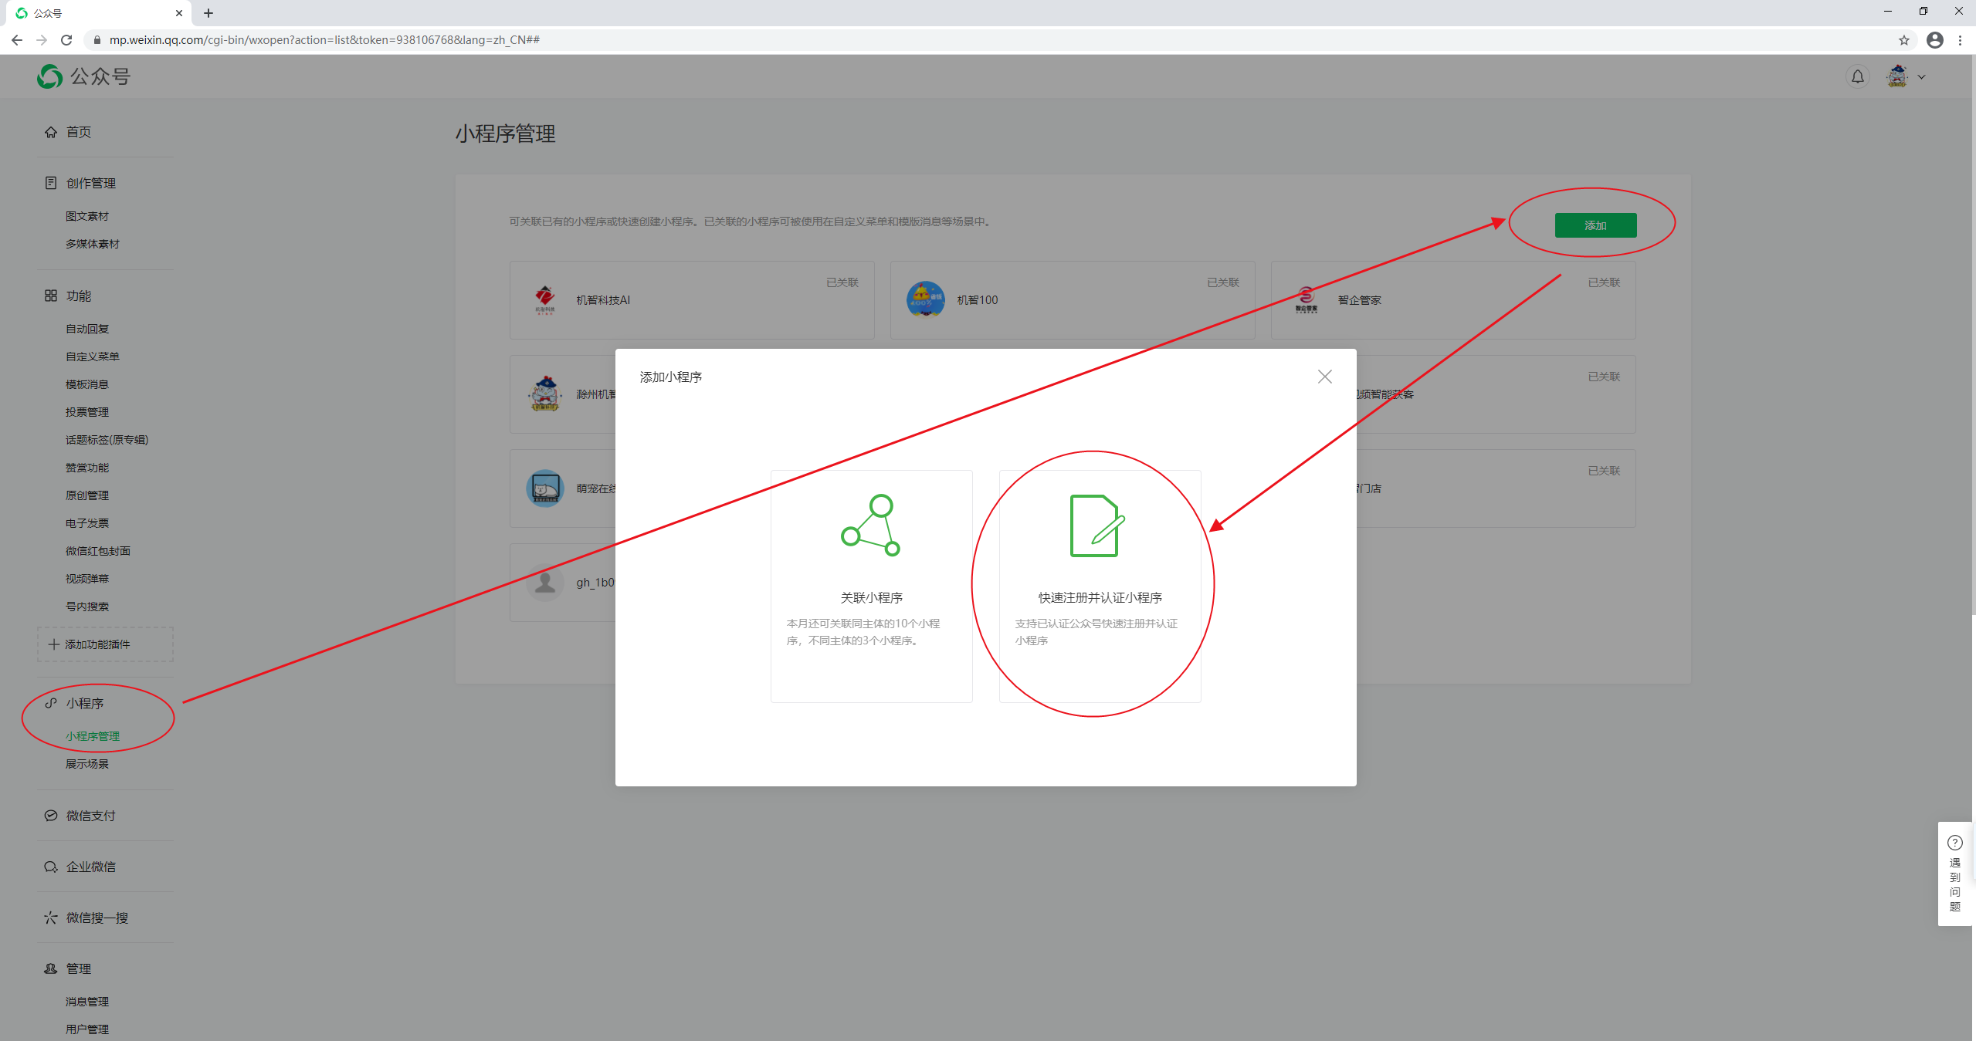Screen dimensions: 1976x1041
Task: Bookmark this page with star
Action: [1904, 40]
